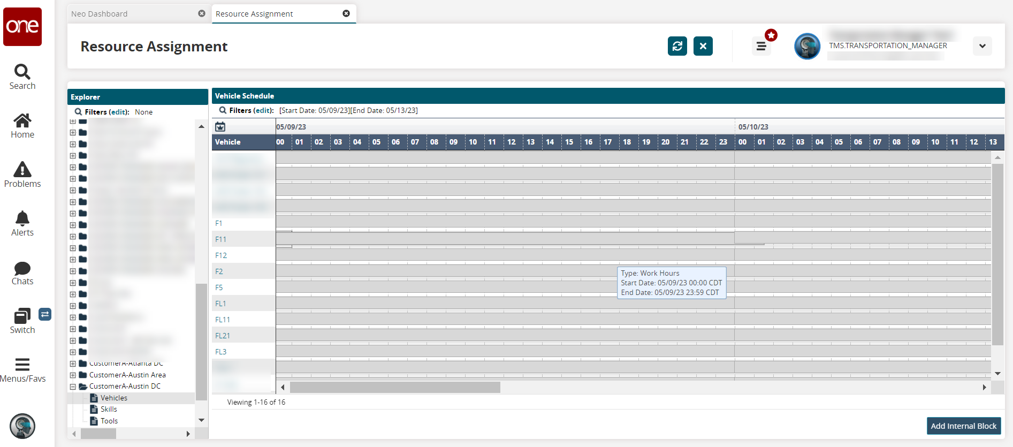The height and width of the screenshot is (447, 1013).
Task: Click 'Viewing 1-16 of 16' paging text
Action: (256, 402)
